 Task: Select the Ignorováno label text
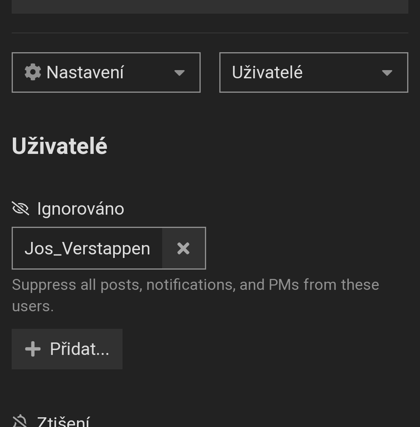click(x=81, y=209)
